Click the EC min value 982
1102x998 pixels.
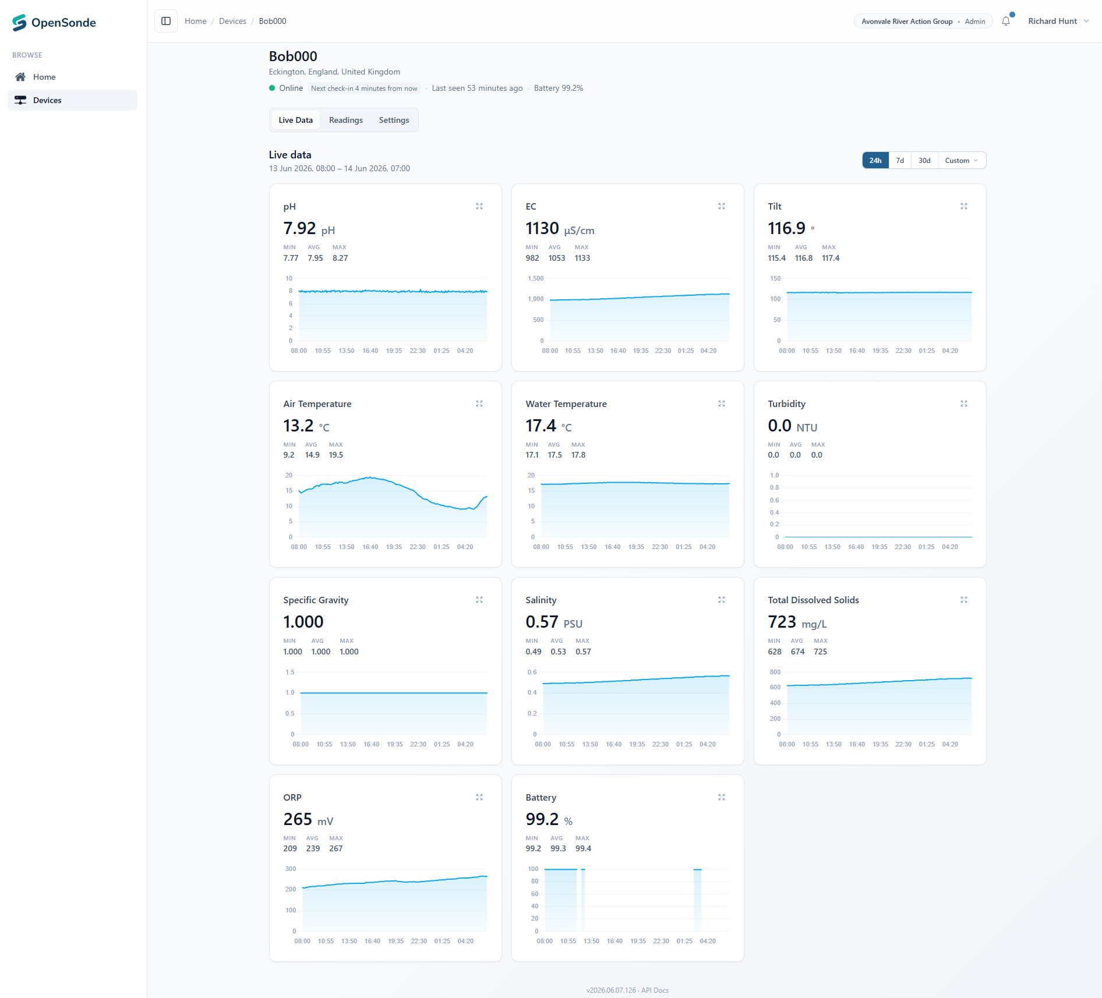(x=532, y=258)
